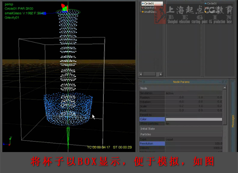238x173 pixels.
Task: Click the Node Params panel float icon
Action: point(223,82)
